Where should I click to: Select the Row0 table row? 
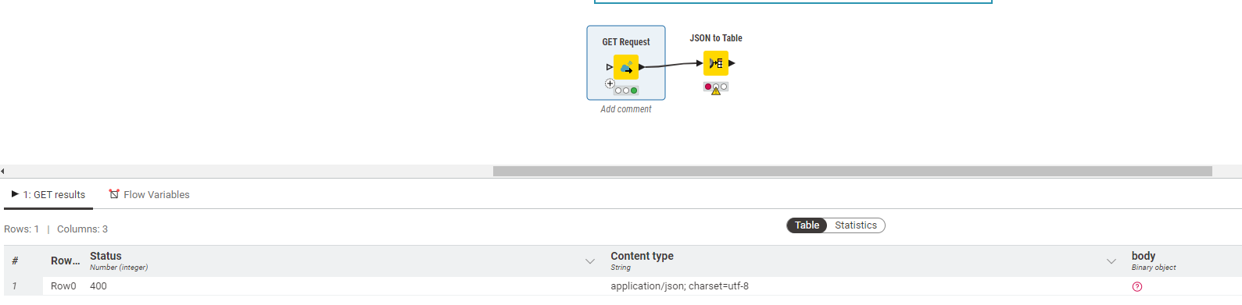tap(622, 286)
